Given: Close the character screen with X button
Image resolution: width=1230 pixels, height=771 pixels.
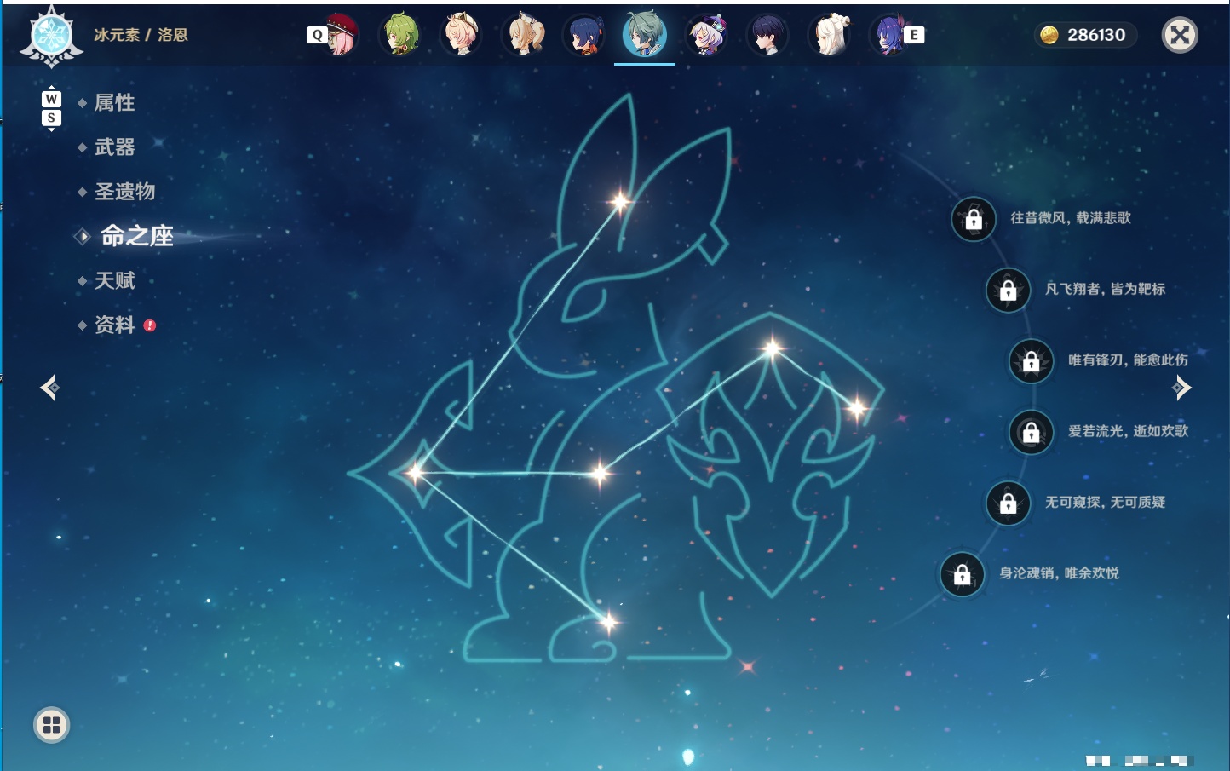Looking at the screenshot, I should pyautogui.click(x=1180, y=35).
